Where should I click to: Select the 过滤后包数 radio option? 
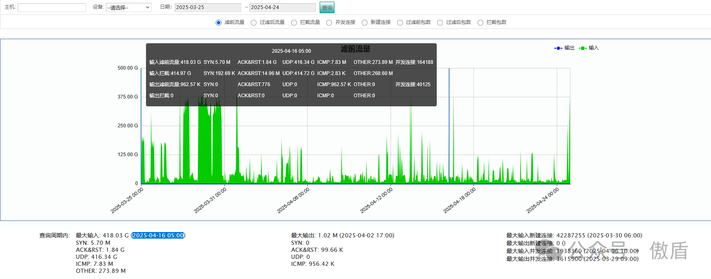click(440, 23)
